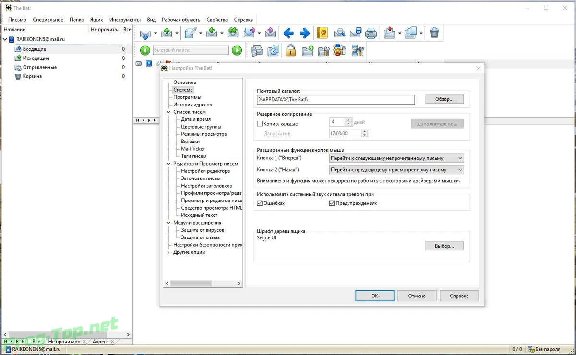The image size is (576, 355).
Task: Open the address book icon
Action: pos(323,33)
